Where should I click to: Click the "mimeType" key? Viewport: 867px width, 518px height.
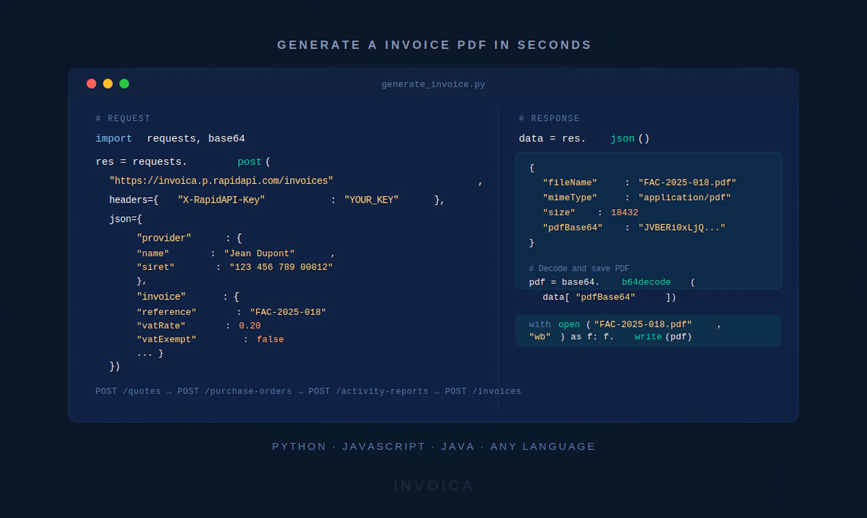[570, 198]
